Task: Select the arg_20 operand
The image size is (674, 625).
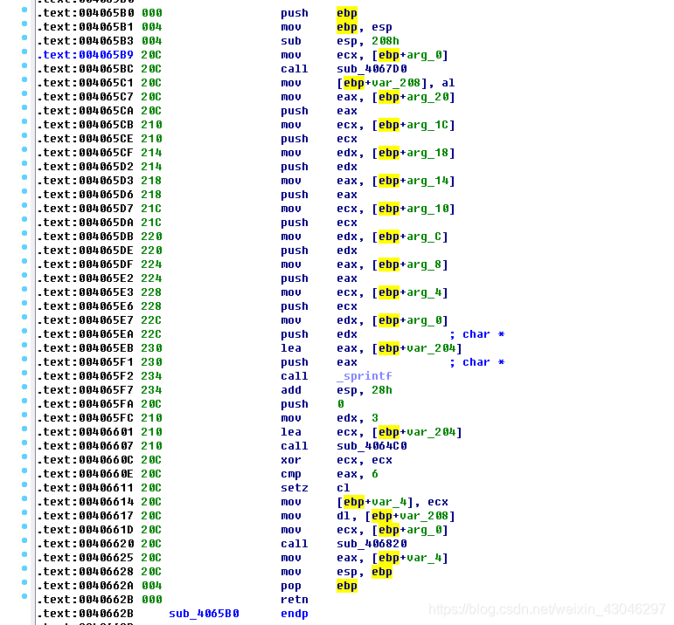Action: tap(427, 97)
